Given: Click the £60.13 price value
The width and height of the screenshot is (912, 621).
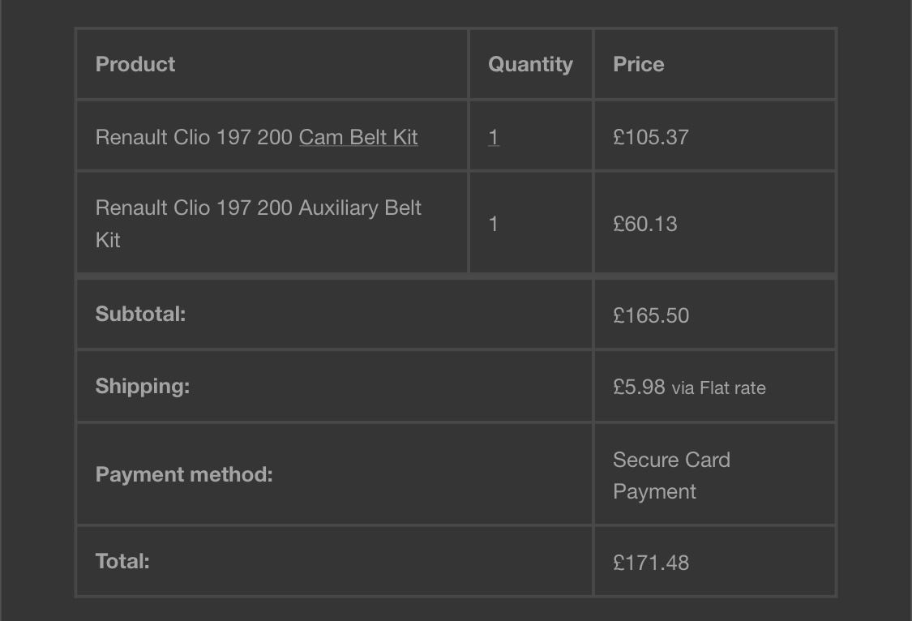Looking at the screenshot, I should pyautogui.click(x=645, y=224).
